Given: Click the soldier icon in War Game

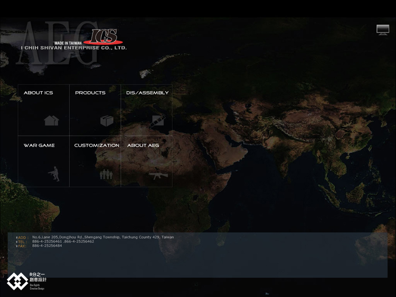Looking at the screenshot, I should 54,174.
